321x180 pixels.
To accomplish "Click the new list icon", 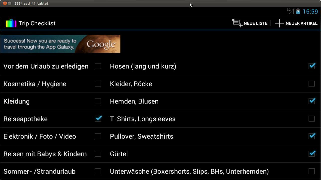I will [237, 23].
